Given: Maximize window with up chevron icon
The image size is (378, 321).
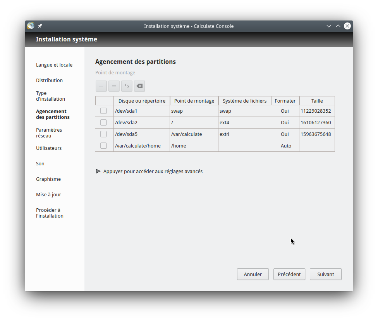Looking at the screenshot, I should pos(338,26).
